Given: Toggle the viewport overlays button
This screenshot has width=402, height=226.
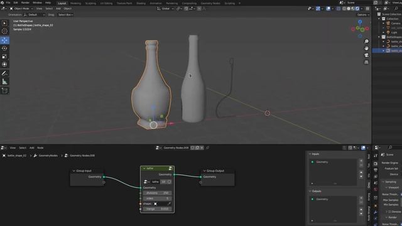Looking at the screenshot, I should 329,8.
